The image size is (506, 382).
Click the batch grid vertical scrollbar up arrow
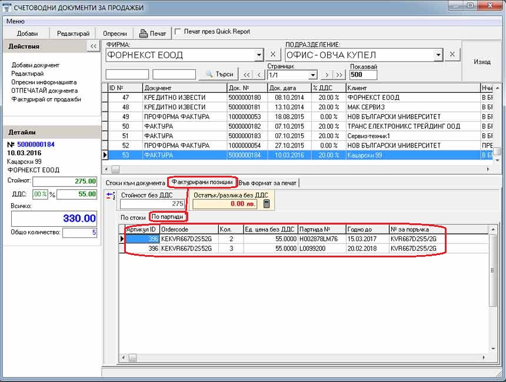click(493, 229)
